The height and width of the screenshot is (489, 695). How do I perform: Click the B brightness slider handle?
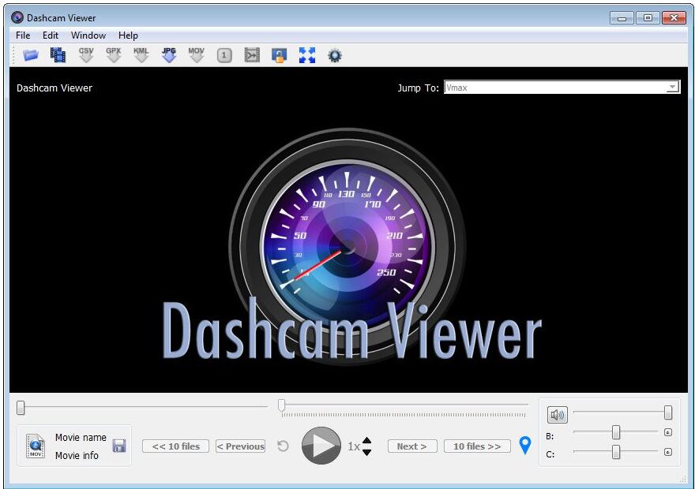pos(616,432)
